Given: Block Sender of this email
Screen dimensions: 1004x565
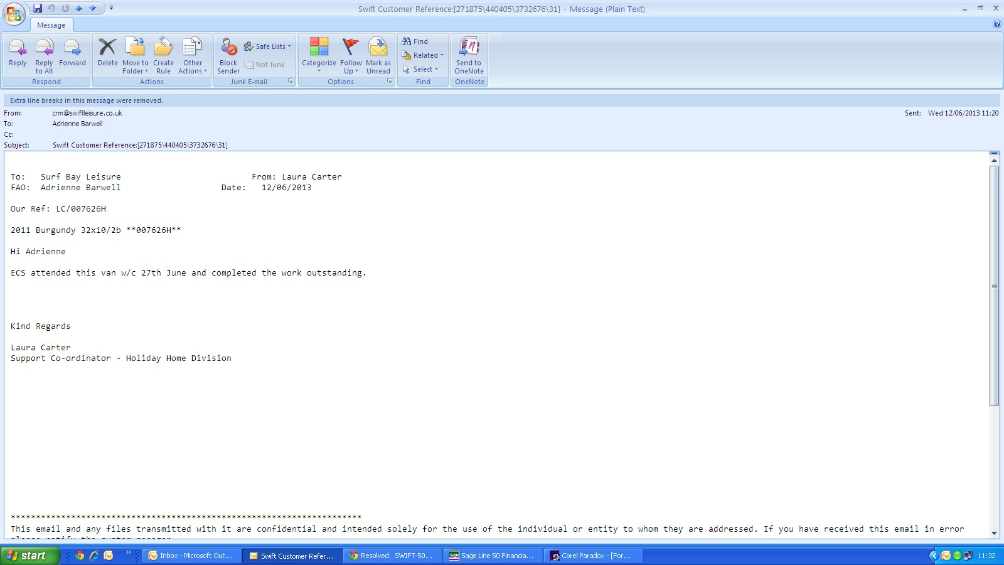Looking at the screenshot, I should point(228,54).
